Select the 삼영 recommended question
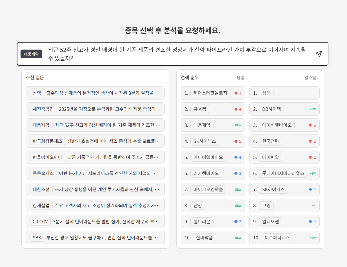The image size is (347, 267). (x=95, y=93)
